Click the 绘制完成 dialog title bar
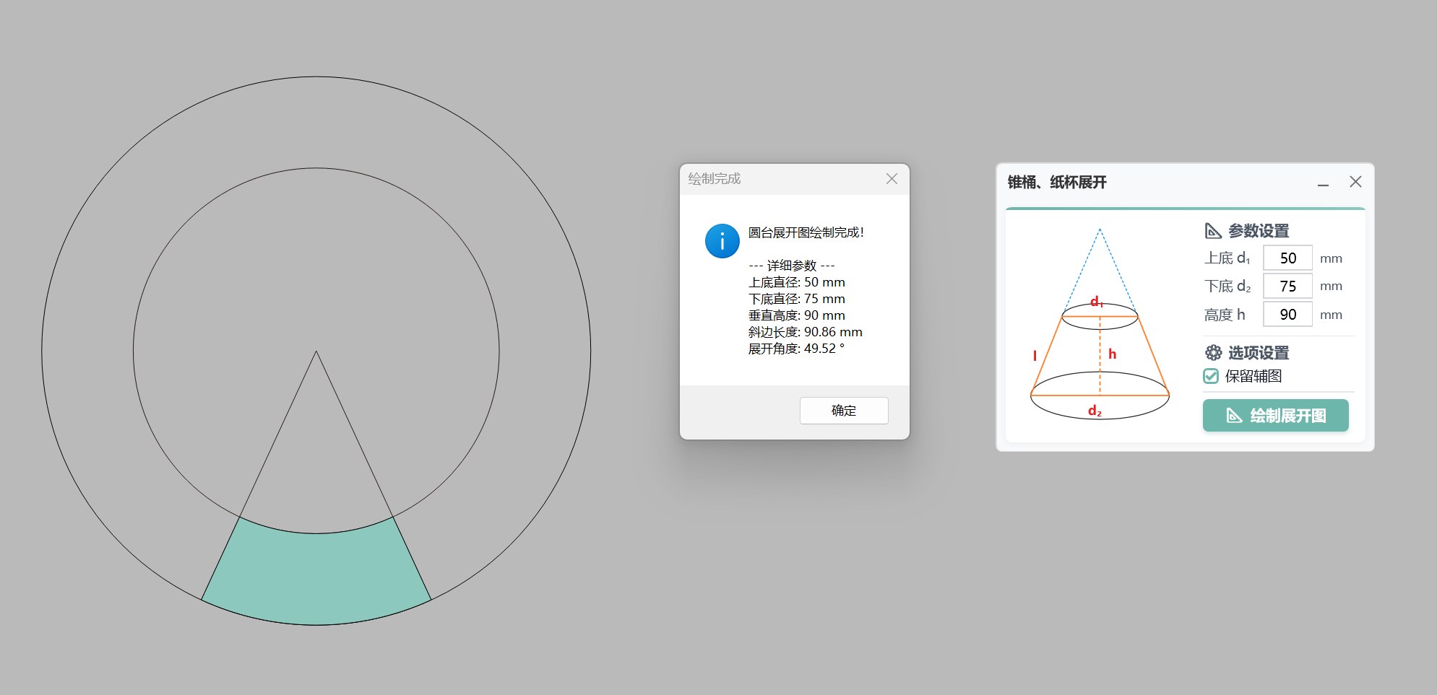 pos(780,179)
